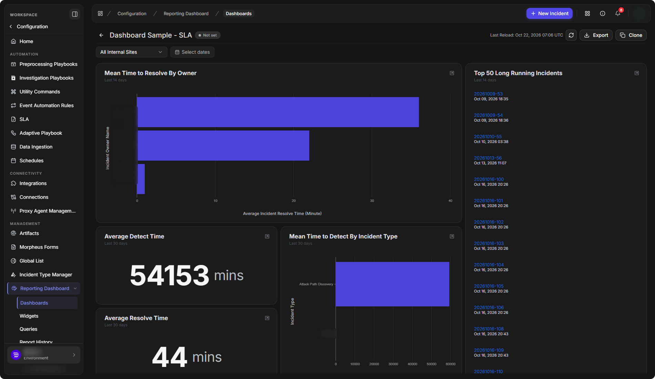The height and width of the screenshot is (379, 655).
Task: Open the apps grid icon beside New Incident
Action: [x=587, y=13]
